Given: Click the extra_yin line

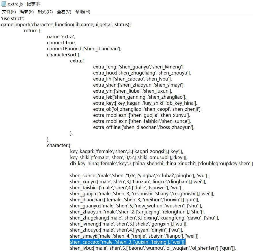Looking at the screenshot, I should pos(133,91).
